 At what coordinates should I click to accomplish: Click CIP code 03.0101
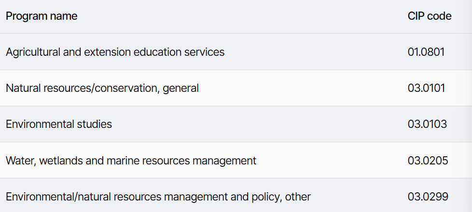point(426,88)
